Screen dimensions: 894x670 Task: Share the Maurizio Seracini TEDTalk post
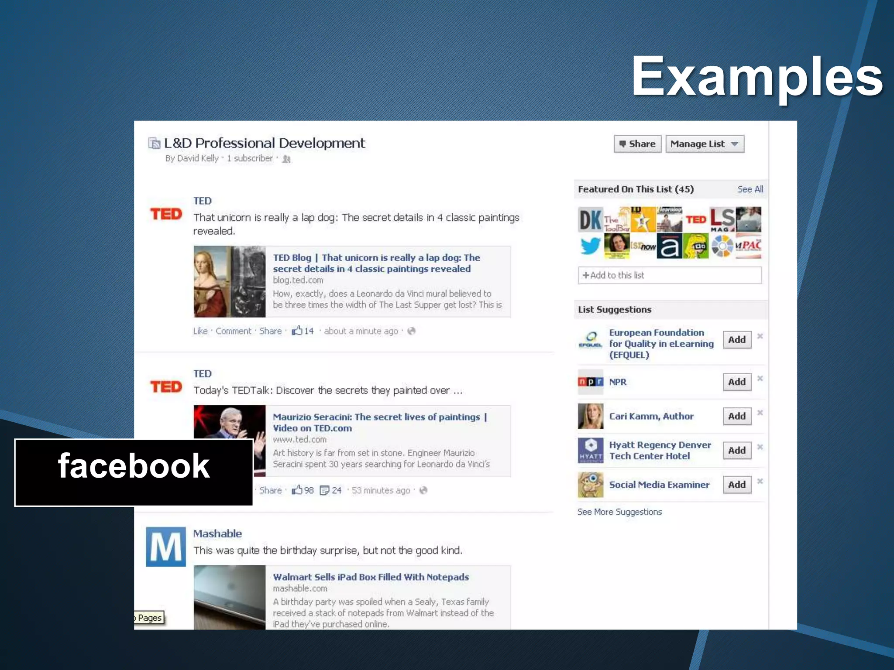271,490
